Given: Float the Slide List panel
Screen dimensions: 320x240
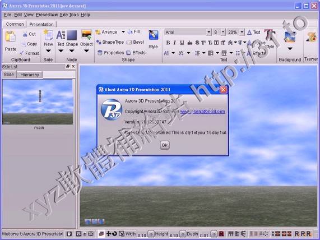Looking at the screenshot, I should [x=68, y=66].
